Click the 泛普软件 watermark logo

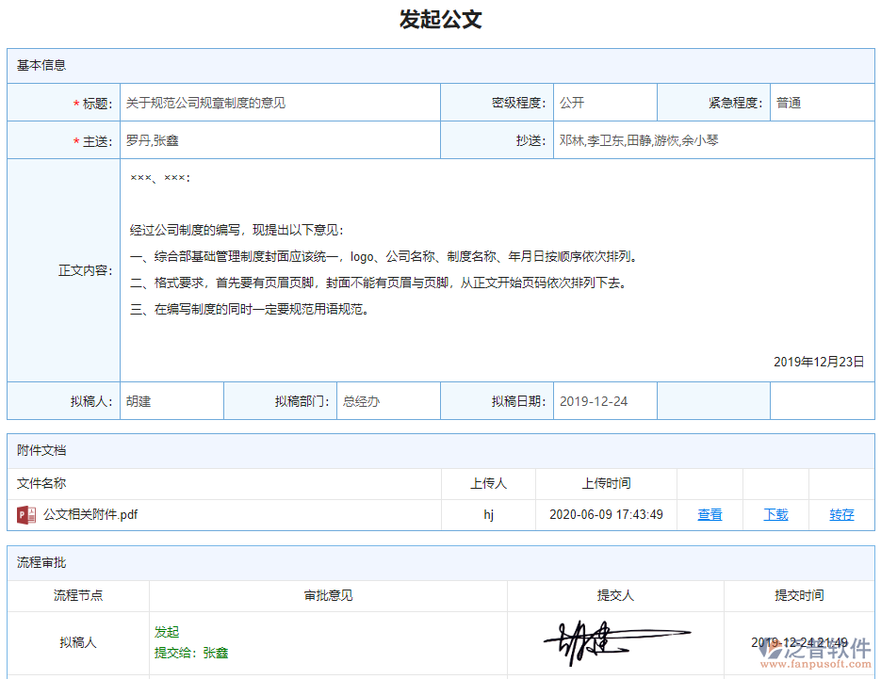coord(811,653)
